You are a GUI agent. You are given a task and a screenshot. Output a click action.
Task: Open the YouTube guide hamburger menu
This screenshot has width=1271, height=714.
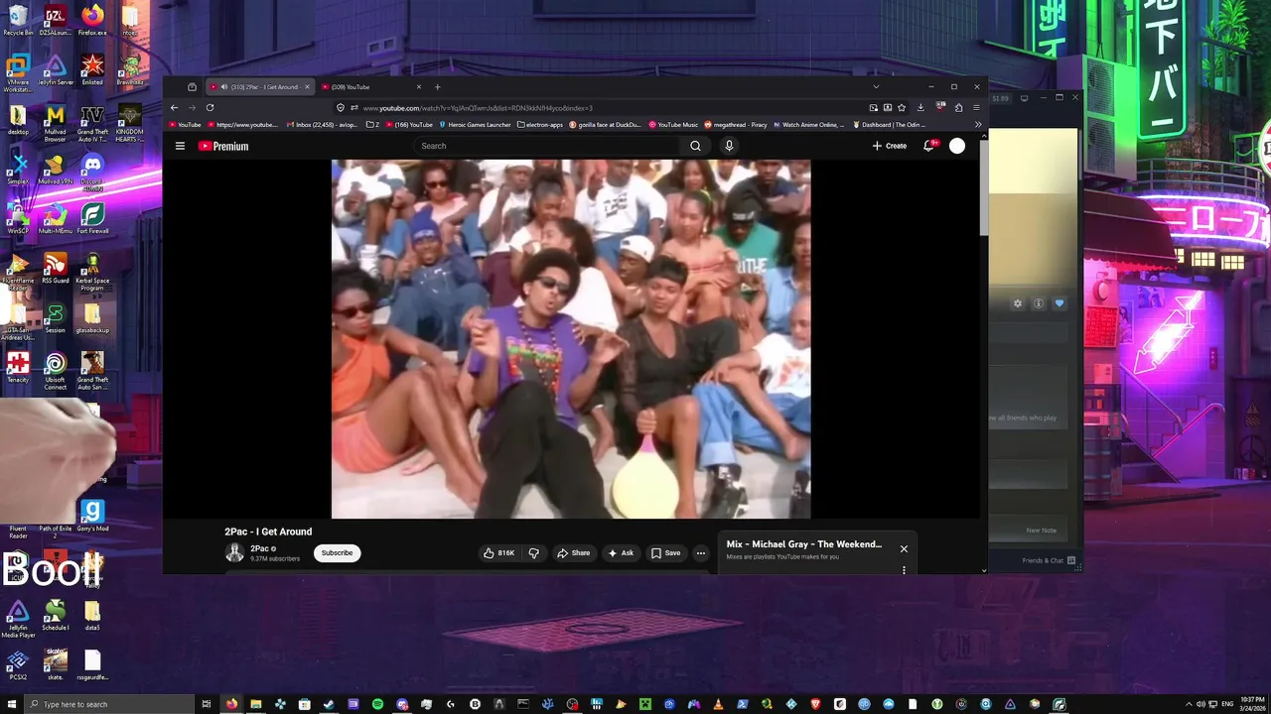coord(180,146)
